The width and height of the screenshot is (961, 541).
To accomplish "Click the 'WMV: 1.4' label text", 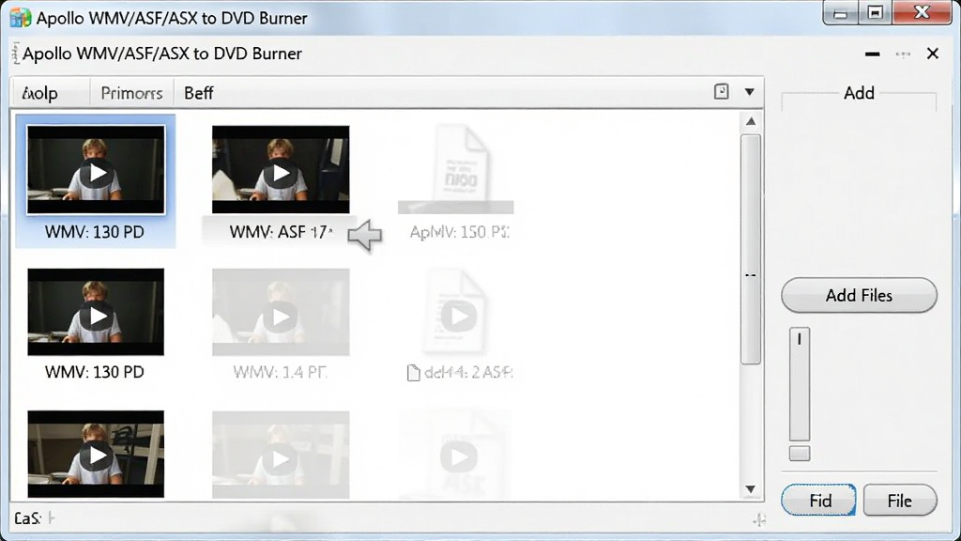I will click(280, 372).
